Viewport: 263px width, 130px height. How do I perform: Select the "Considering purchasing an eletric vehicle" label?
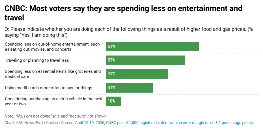53,101
